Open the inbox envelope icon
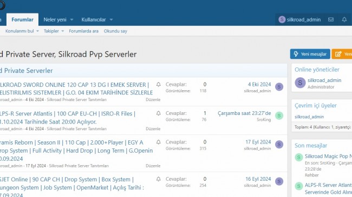The image size is (352, 197). pos(331,19)
